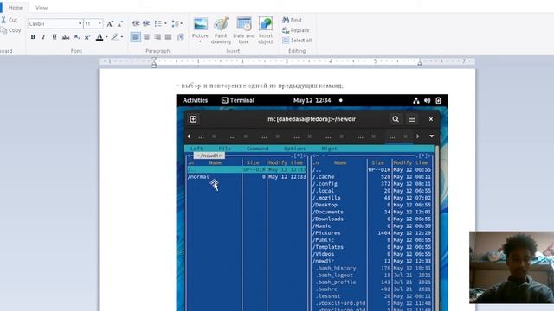Apply superscript formatting

pyautogui.click(x=87, y=36)
